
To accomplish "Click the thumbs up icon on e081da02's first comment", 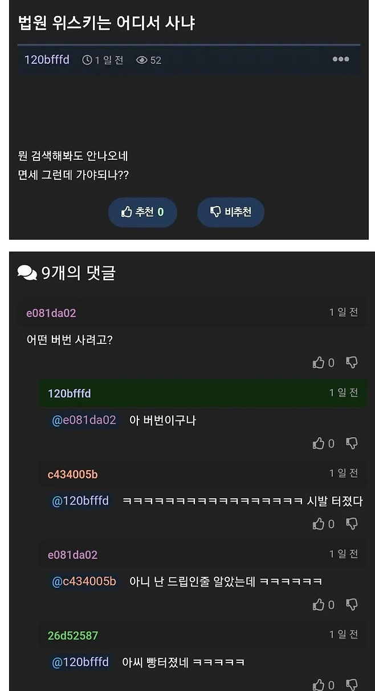I will (319, 362).
